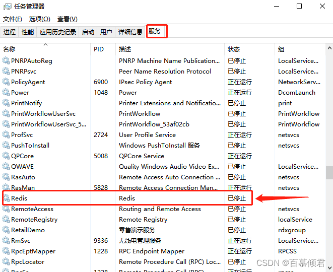Click the RPCSS group cell
This screenshot has height=272, width=333.
tap(287, 251)
